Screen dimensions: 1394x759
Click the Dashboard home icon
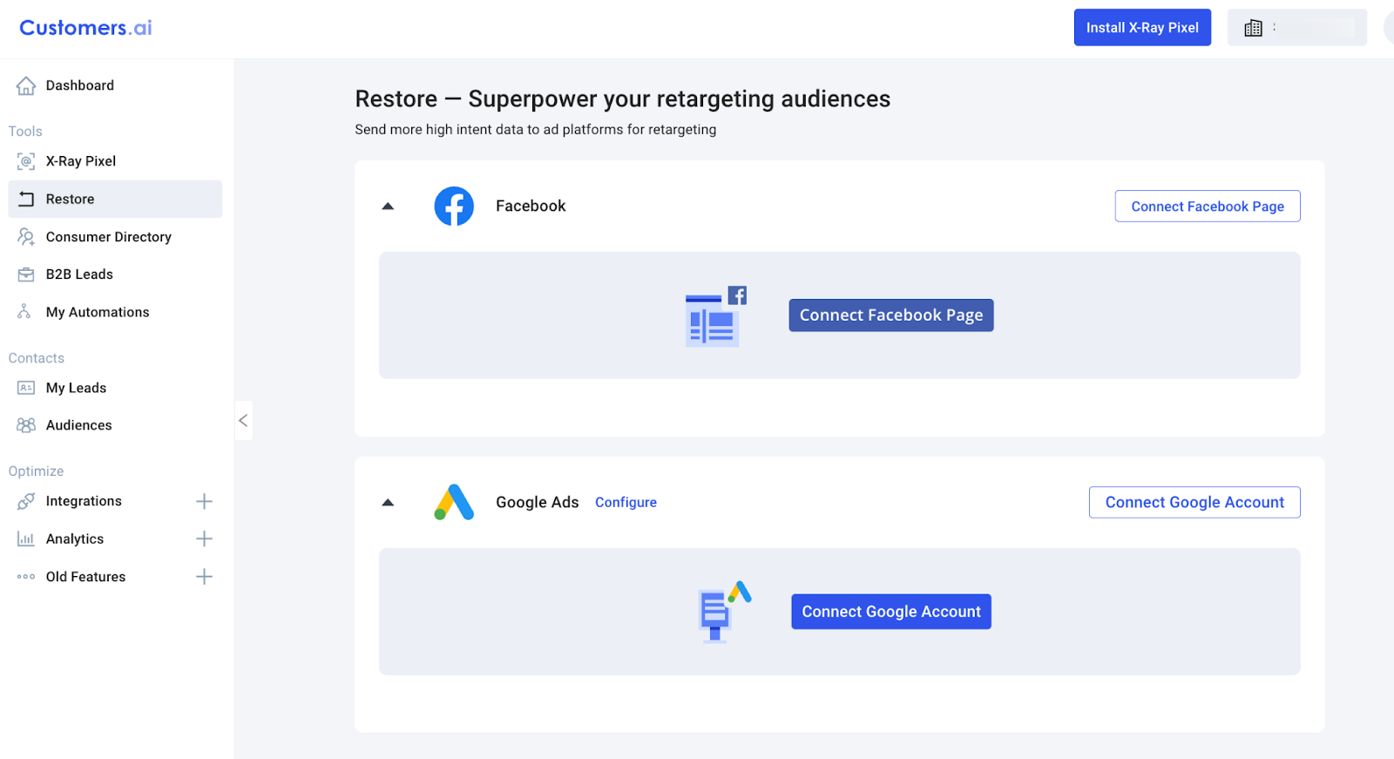click(x=26, y=85)
